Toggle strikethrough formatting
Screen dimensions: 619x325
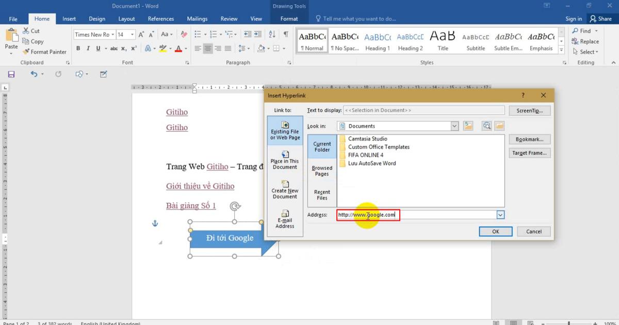click(115, 48)
